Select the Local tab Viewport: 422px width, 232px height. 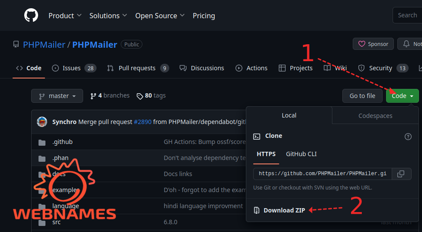point(289,115)
